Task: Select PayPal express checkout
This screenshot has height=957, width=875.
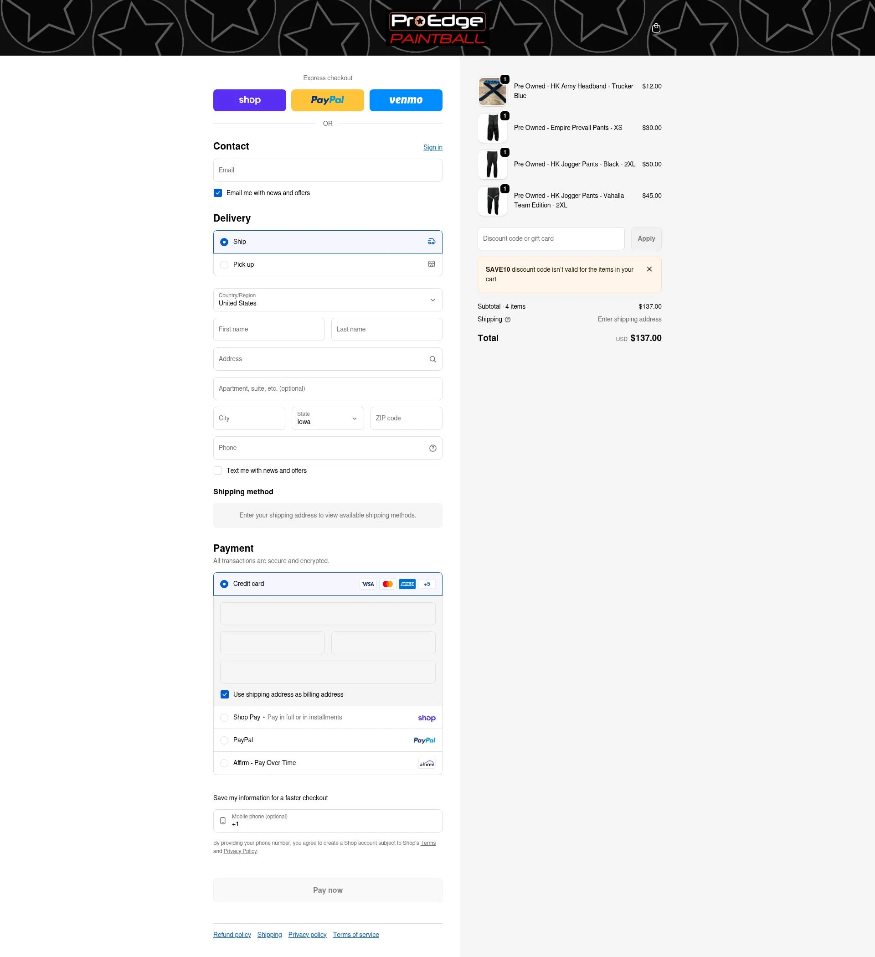Action: (x=327, y=100)
